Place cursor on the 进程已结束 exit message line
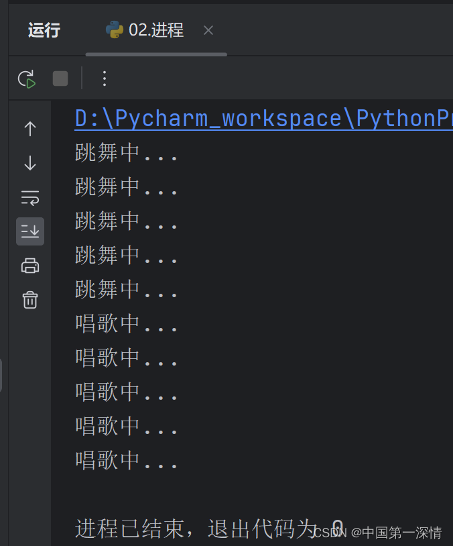 click(x=201, y=527)
